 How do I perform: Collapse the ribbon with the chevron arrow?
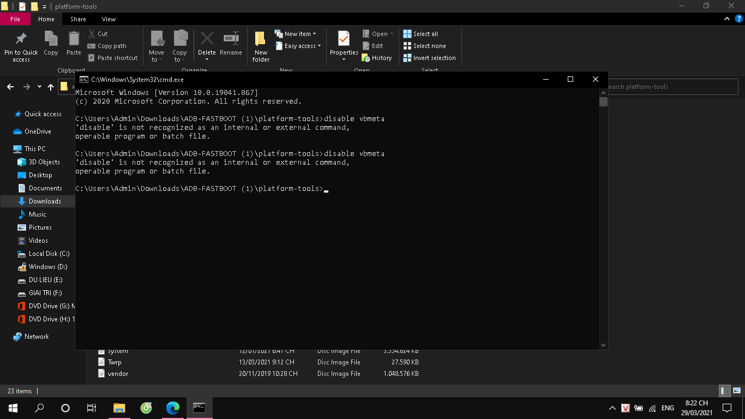point(727,19)
